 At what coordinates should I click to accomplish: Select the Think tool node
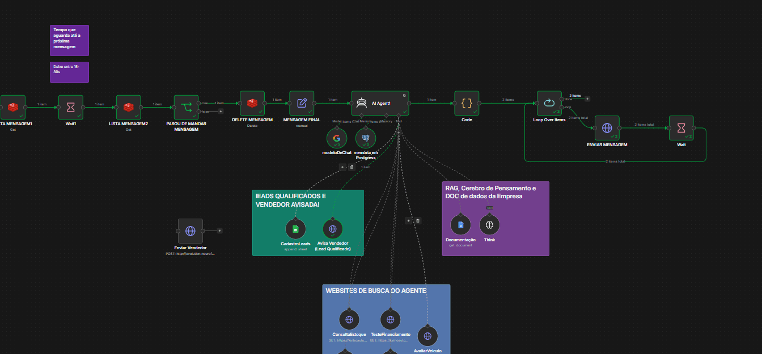point(490,225)
